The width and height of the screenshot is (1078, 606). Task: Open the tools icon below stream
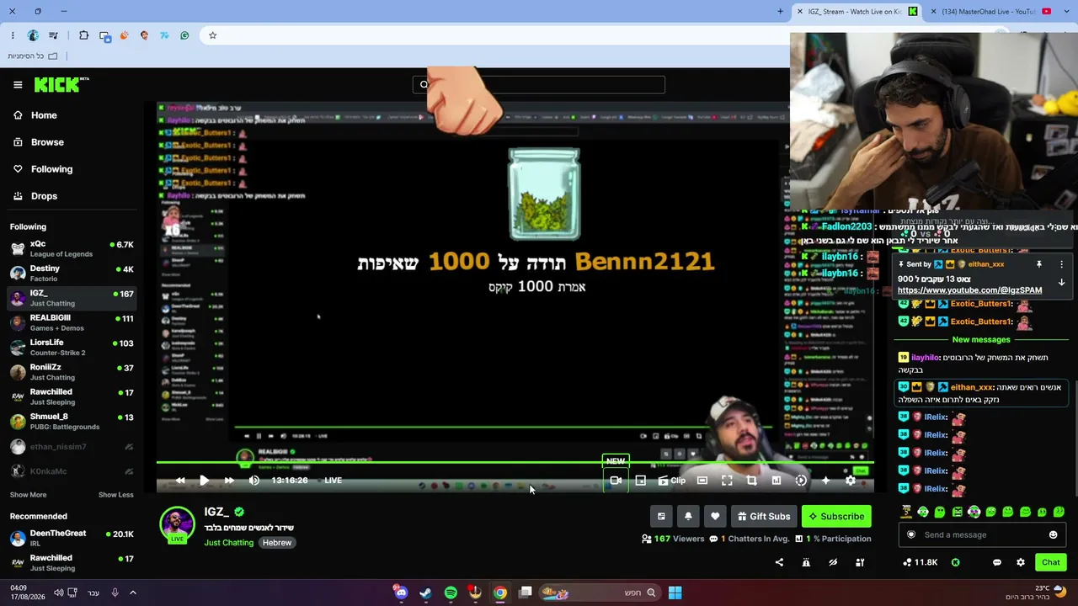click(860, 562)
